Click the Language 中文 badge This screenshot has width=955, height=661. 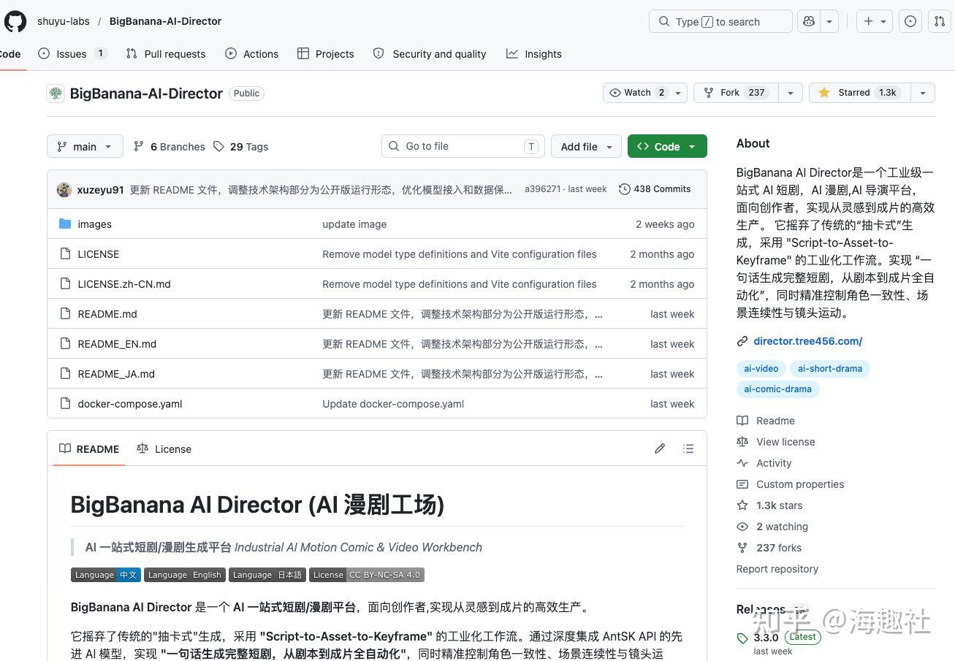(x=106, y=575)
